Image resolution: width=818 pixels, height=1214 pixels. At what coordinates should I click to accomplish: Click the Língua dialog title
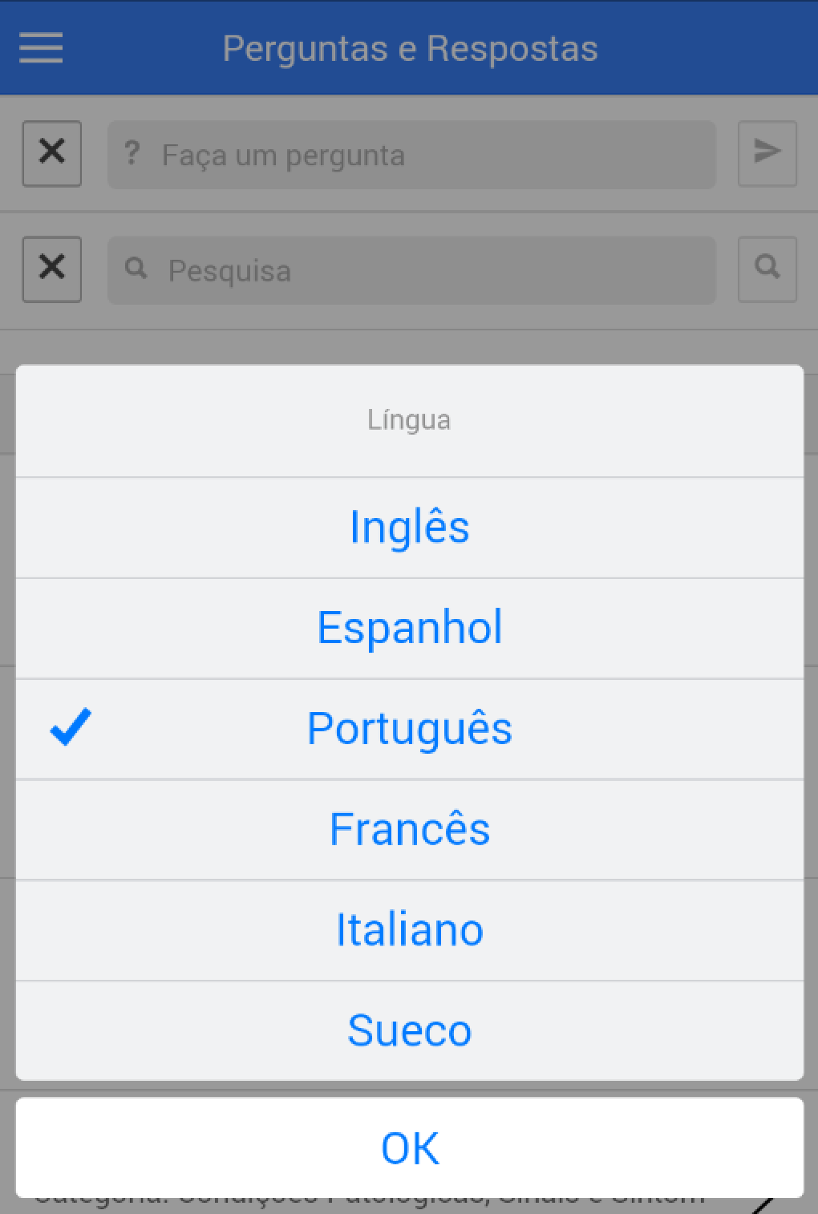click(409, 420)
